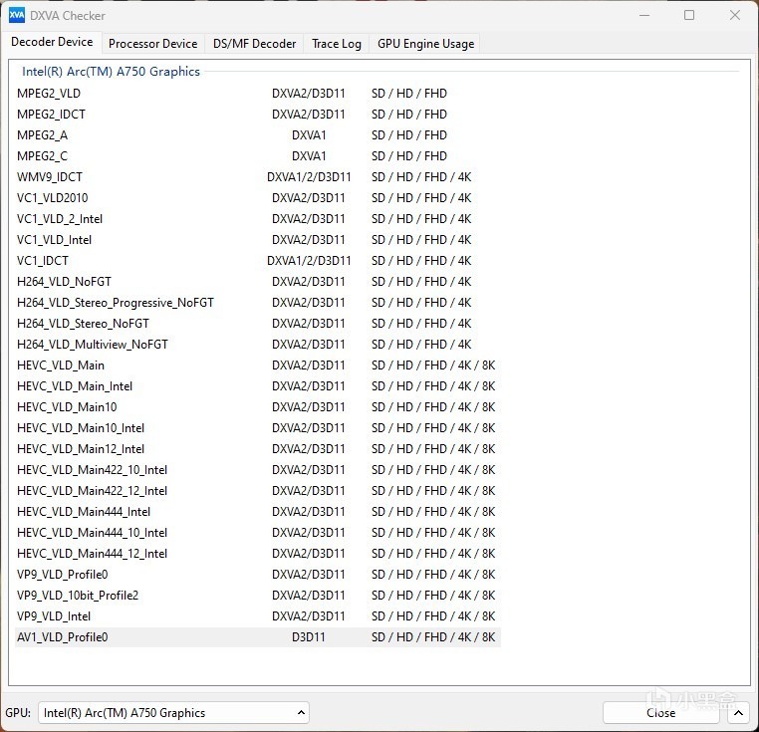Image resolution: width=759 pixels, height=732 pixels.
Task: Select the HEVC_VLD_Main444_10_Intel row
Action: point(258,533)
